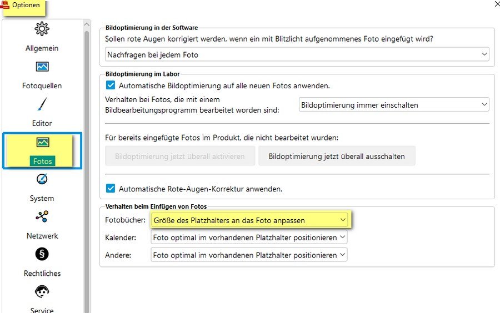Click the sidebar scroll up arrow
This screenshot has width=500, height=313.
pyautogui.click(x=87, y=24)
